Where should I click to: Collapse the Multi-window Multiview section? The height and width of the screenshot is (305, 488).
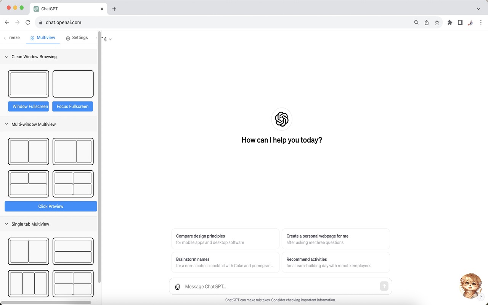[6, 124]
